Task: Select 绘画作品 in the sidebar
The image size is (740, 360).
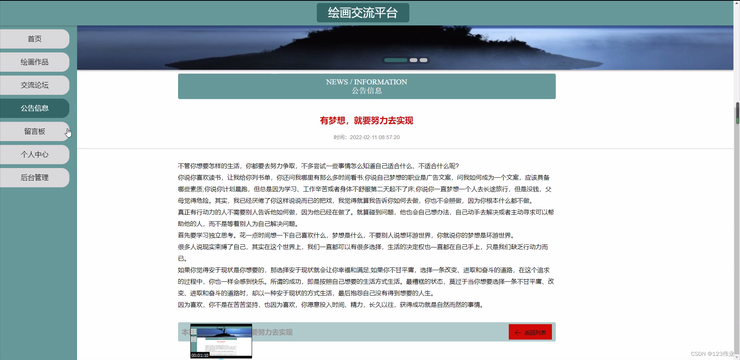Action: (x=35, y=62)
